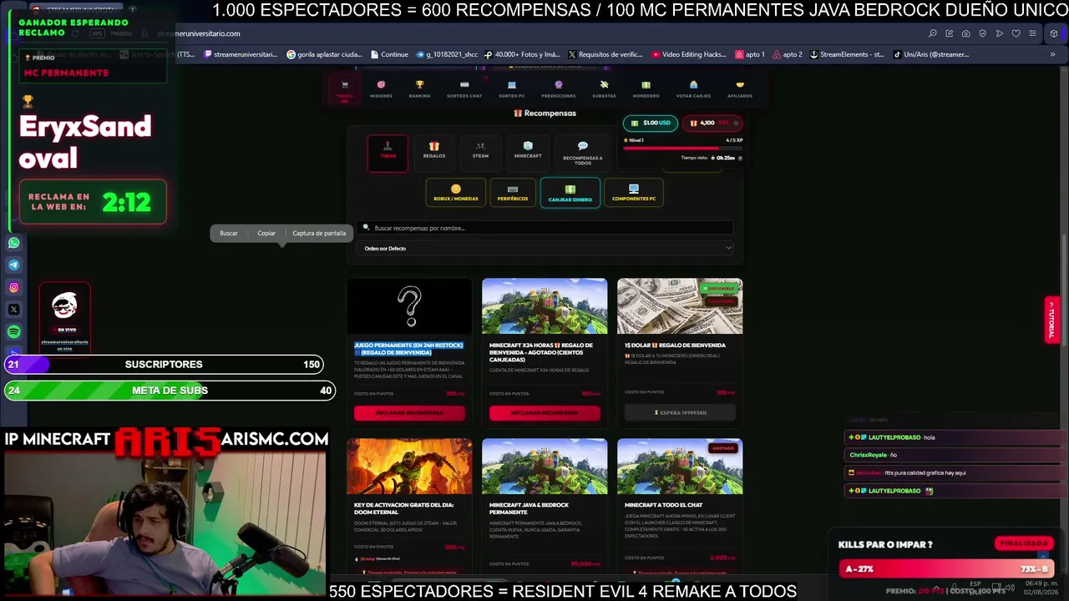Open WhatsApp from the browser sidebar
The image size is (1069, 601).
click(x=13, y=243)
